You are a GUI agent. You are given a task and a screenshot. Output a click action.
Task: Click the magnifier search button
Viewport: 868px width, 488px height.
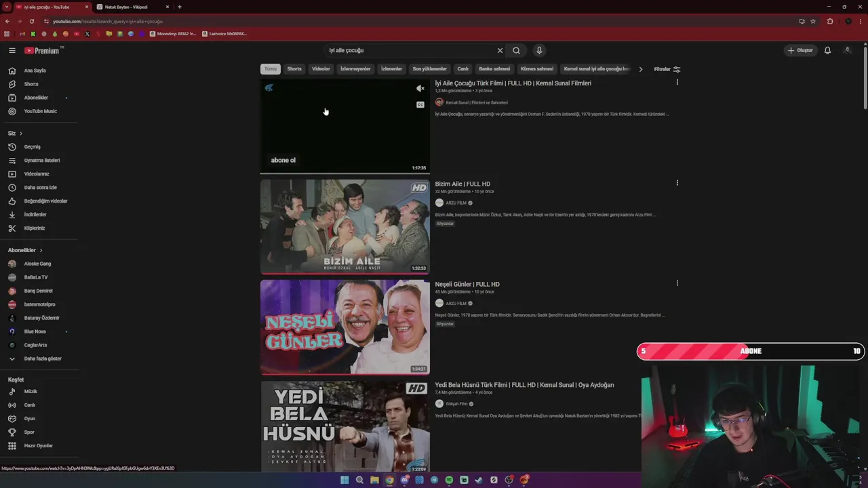[516, 50]
